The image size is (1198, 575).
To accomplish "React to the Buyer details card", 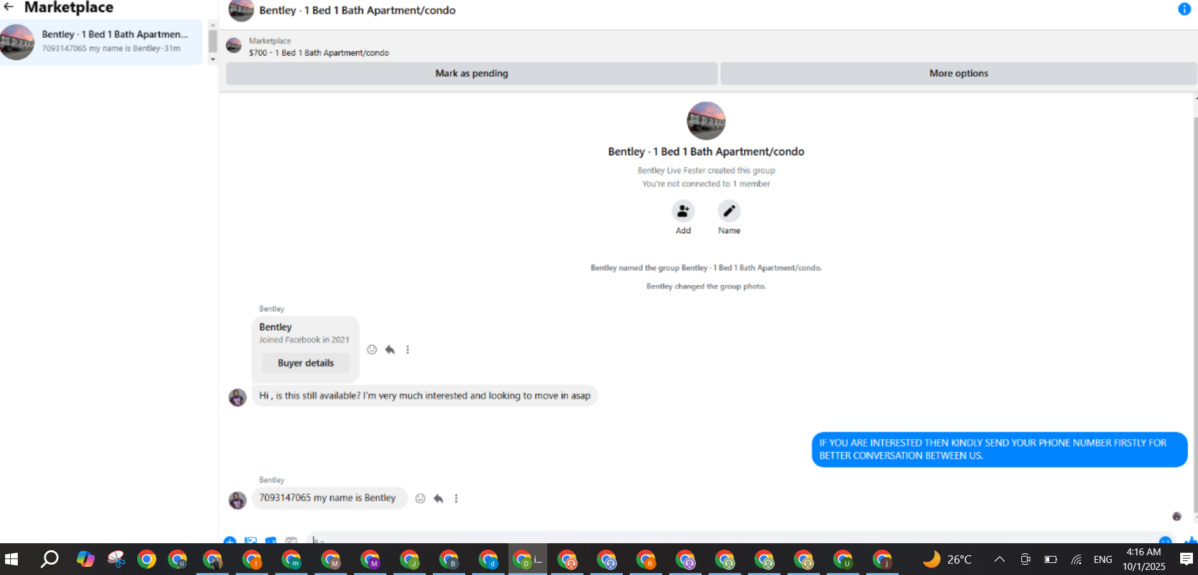I will 372,349.
